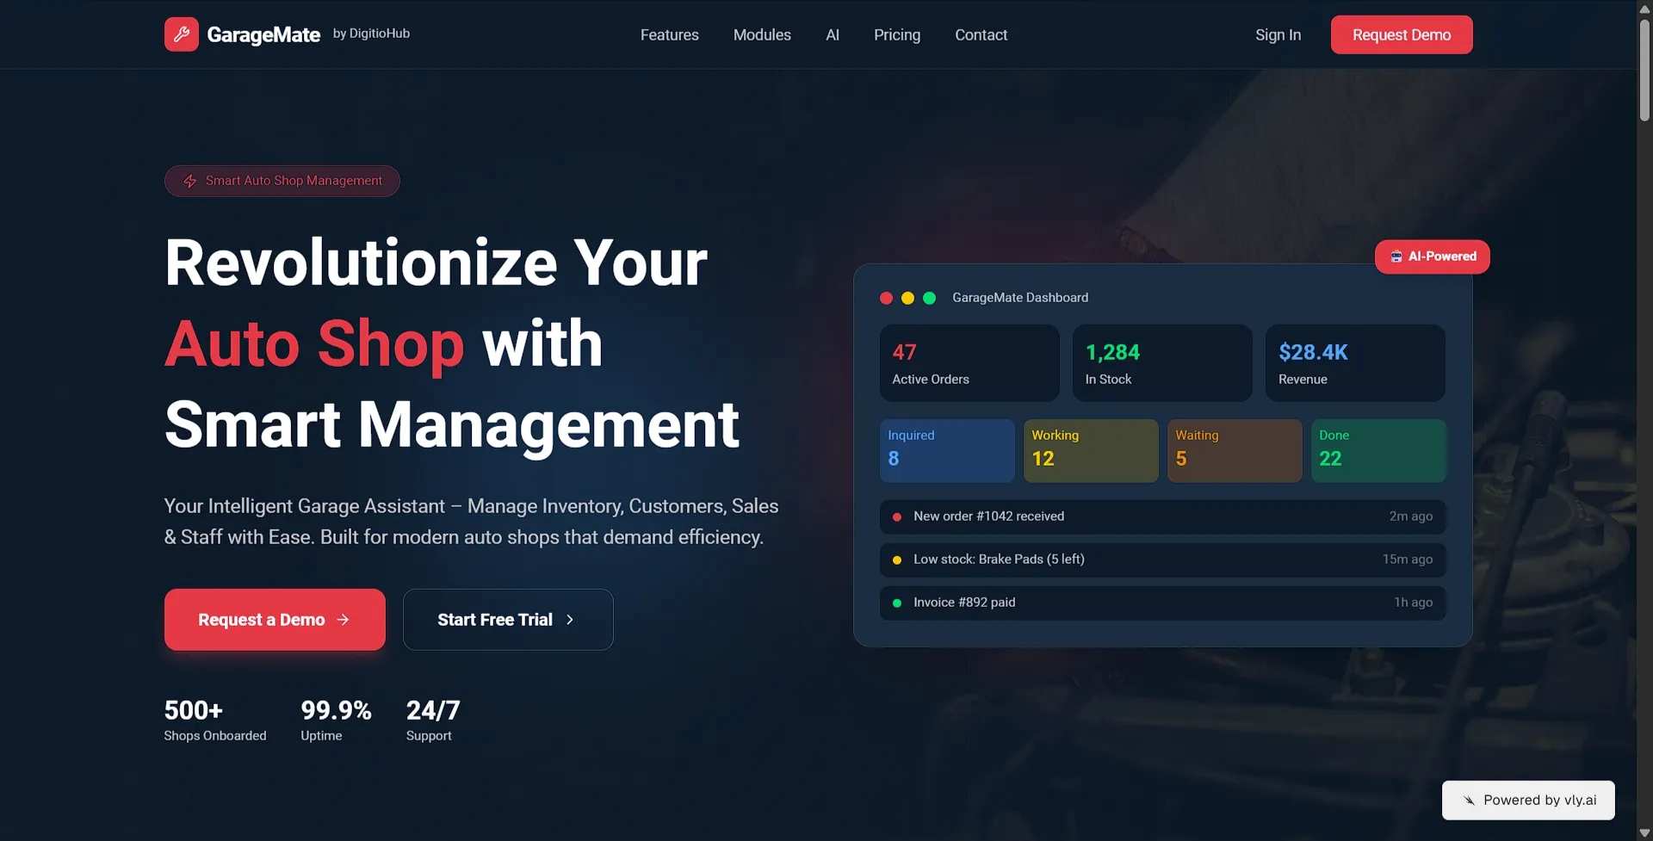
Task: Click the green dot beside Invoice #892 paid
Action: 898,603
